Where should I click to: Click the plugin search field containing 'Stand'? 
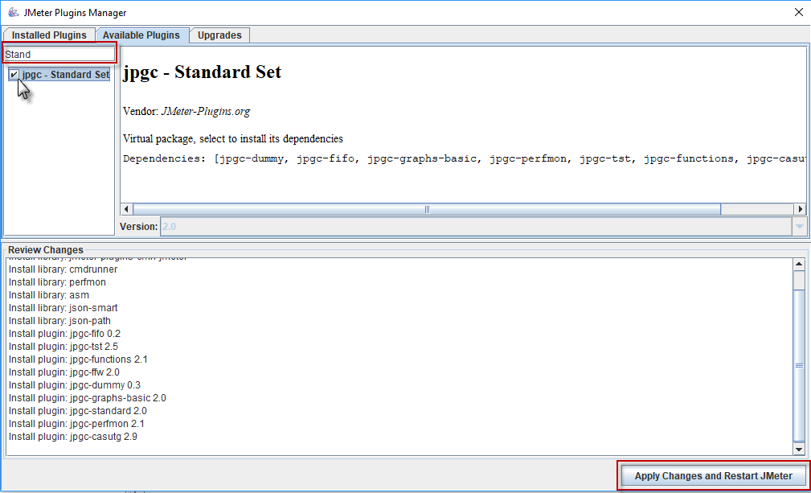click(x=59, y=55)
